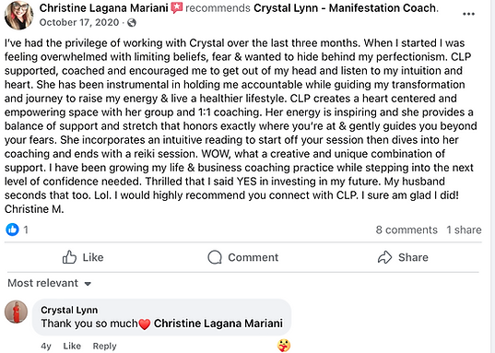Click the speech bubble Comment icon
Image resolution: width=495 pixels, height=353 pixels.
[x=215, y=257]
